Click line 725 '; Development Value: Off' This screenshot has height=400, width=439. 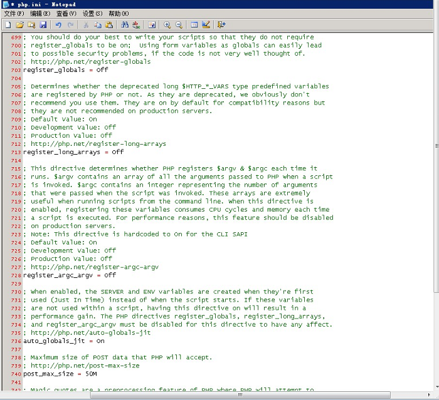coord(70,251)
